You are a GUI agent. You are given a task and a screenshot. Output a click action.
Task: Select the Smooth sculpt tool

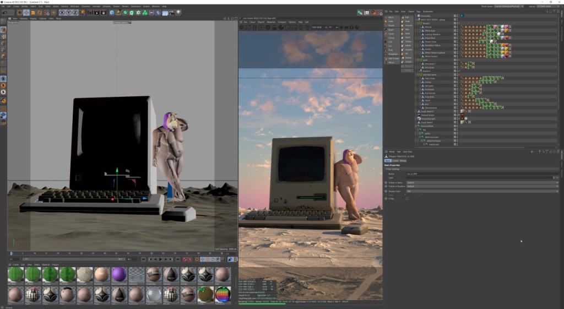tap(408, 25)
